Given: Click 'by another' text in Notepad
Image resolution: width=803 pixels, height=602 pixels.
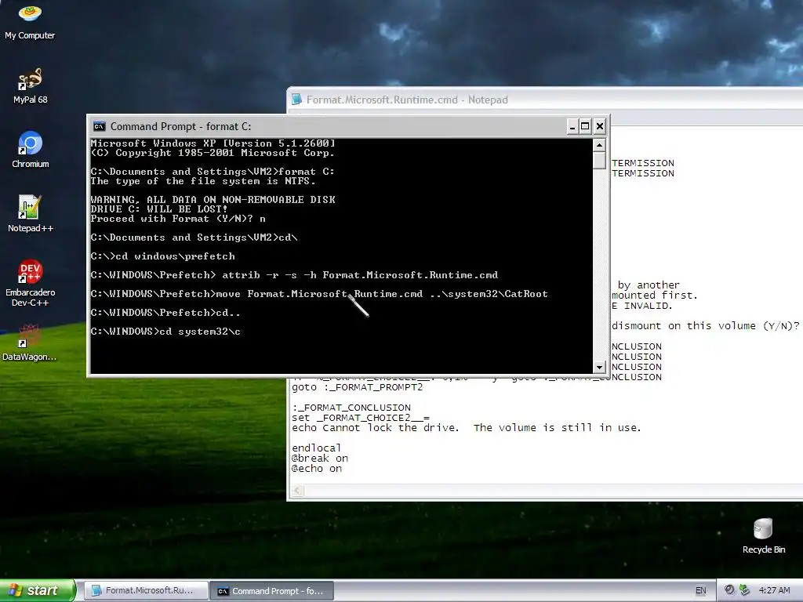Looking at the screenshot, I should (649, 285).
